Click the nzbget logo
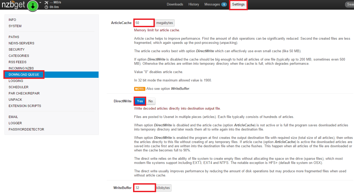This screenshot has width=354, height=195. [13, 5]
